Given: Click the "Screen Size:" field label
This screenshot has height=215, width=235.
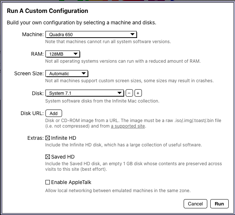Looking at the screenshot, I should point(29,73).
